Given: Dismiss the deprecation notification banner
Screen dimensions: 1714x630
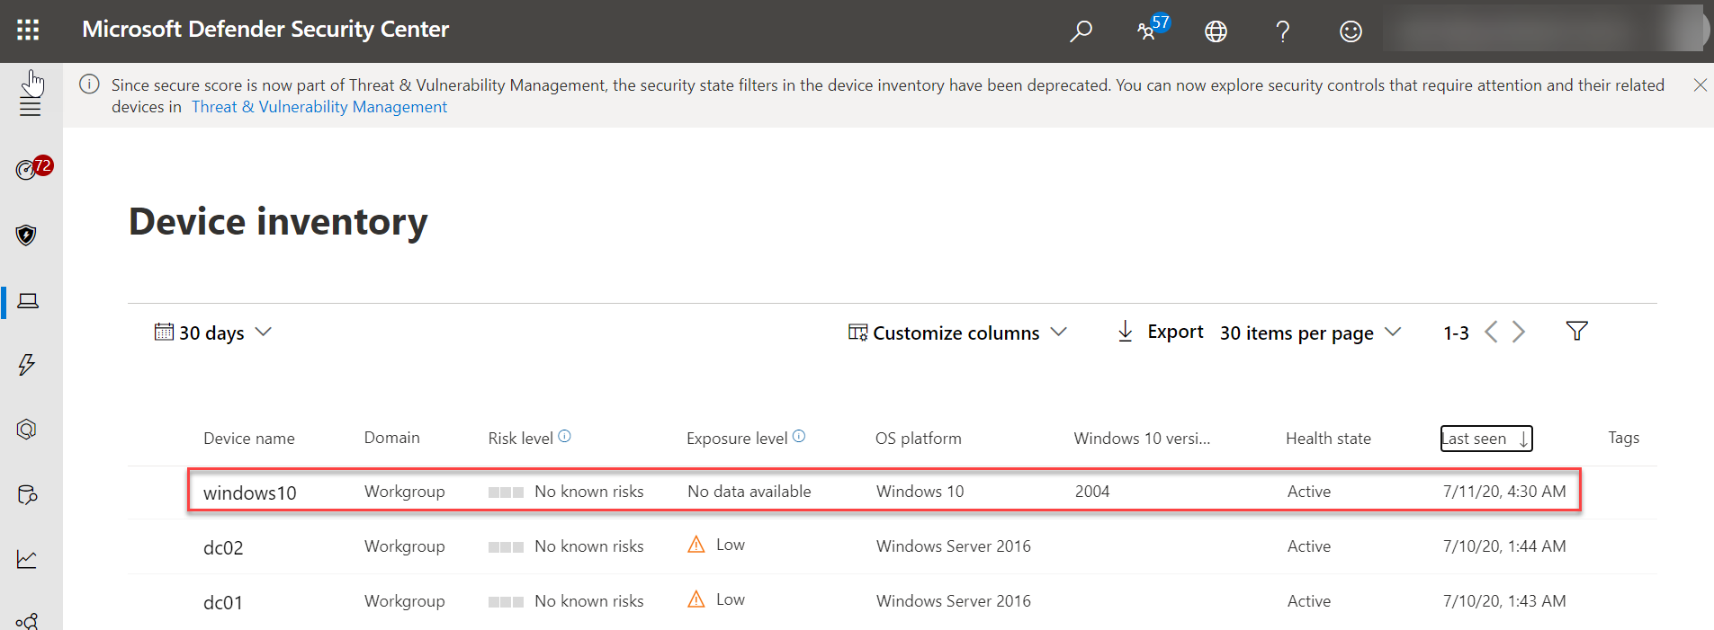Looking at the screenshot, I should pyautogui.click(x=1700, y=85).
